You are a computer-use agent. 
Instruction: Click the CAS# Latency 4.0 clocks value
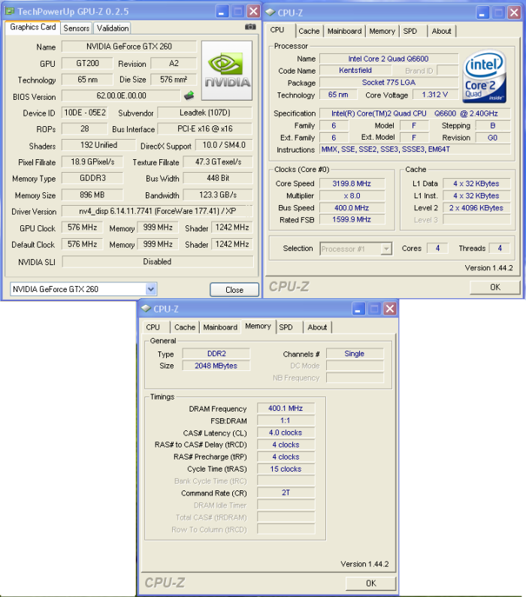pos(286,433)
